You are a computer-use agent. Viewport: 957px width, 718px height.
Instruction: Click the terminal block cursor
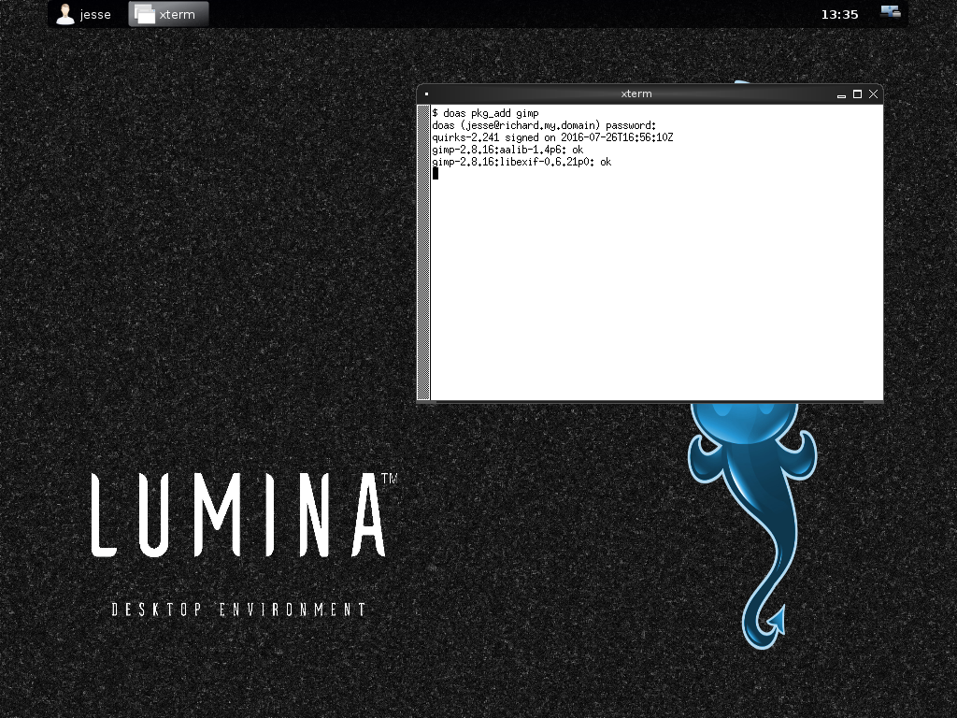pyautogui.click(x=436, y=173)
